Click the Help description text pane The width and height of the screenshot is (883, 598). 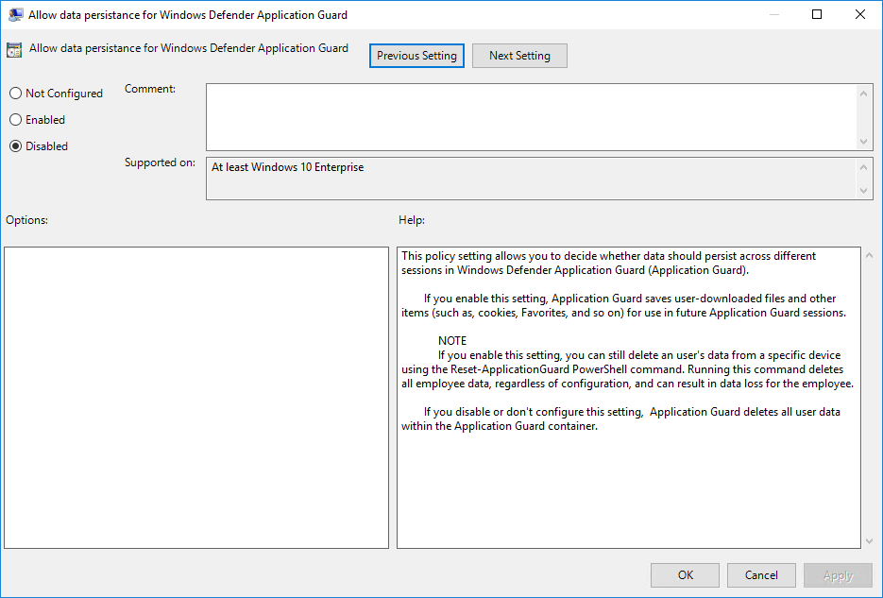click(628, 398)
